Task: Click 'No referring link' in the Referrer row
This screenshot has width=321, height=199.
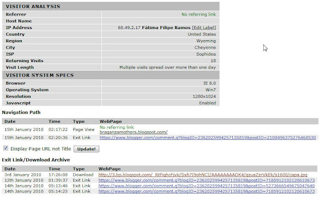Action: [x=199, y=15]
